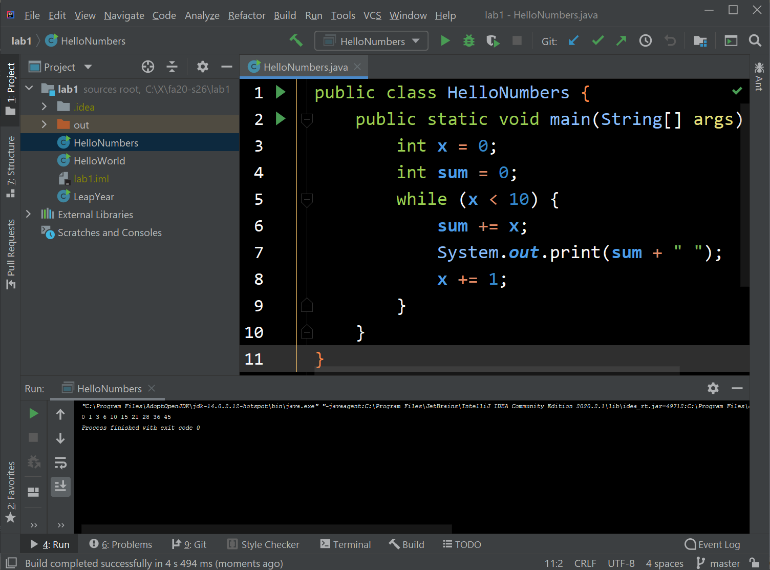This screenshot has height=570, width=770.
Task: Click Git Update Project blue arrow
Action: [x=573, y=40]
